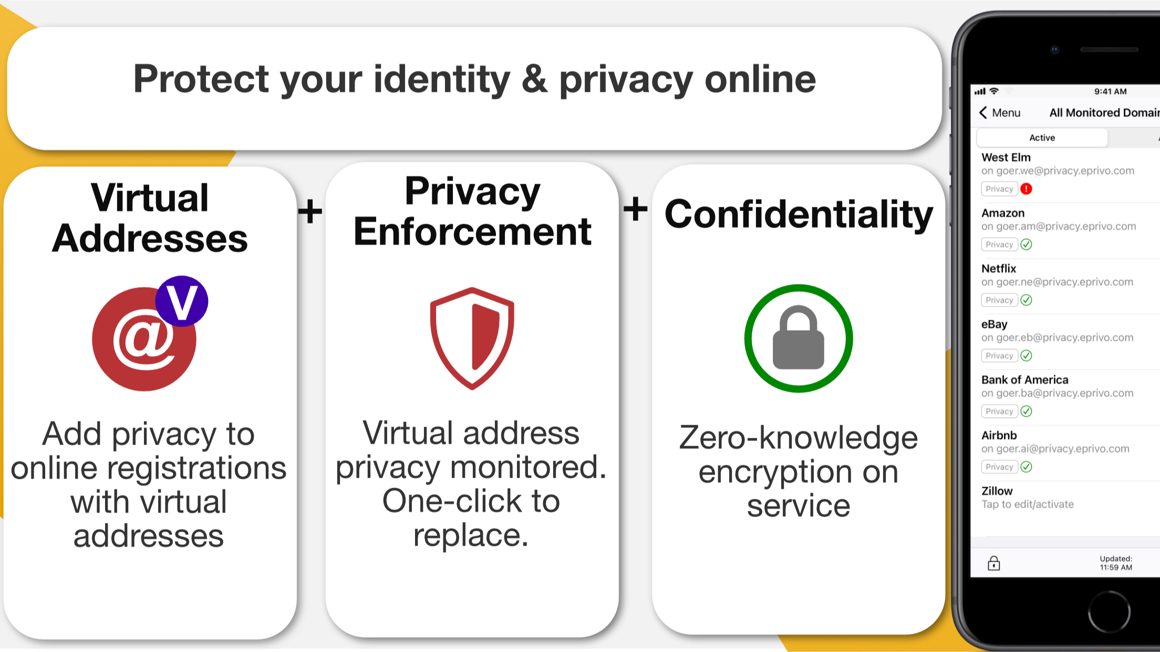Click the Privacy tag on West Elm entry
The width and height of the screenshot is (1160, 652).
(x=999, y=188)
